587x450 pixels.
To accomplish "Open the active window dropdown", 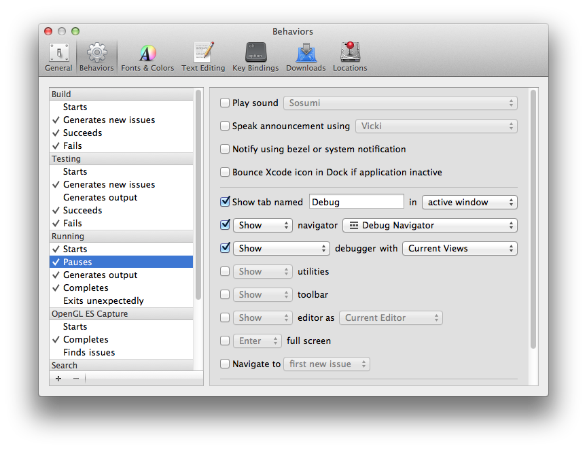I will coord(469,203).
